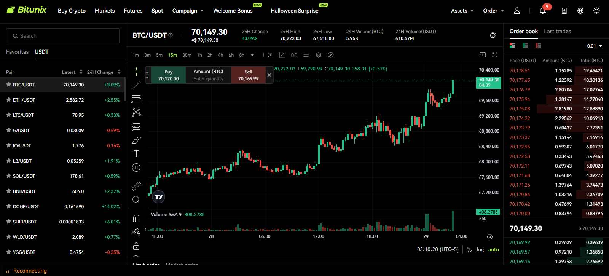
Task: Select the text annotation tool
Action: 136,154
